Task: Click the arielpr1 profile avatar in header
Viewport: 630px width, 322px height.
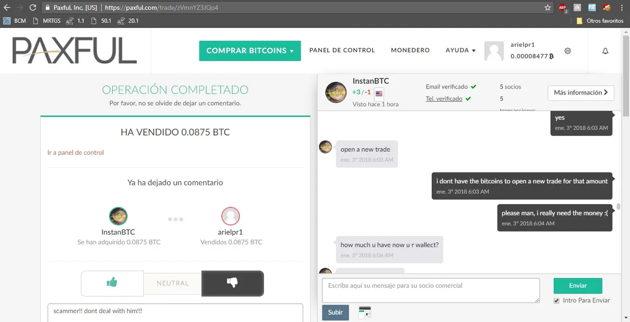Action: point(494,51)
